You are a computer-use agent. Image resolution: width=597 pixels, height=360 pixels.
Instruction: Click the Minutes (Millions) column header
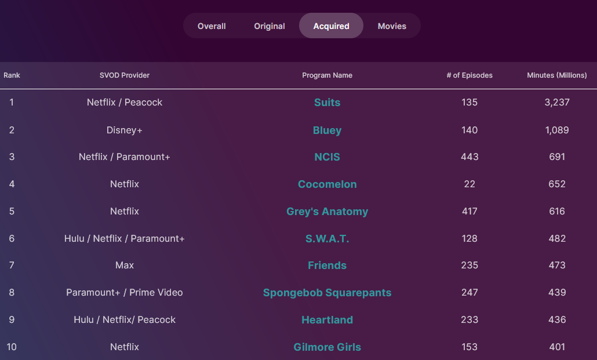tap(556, 75)
